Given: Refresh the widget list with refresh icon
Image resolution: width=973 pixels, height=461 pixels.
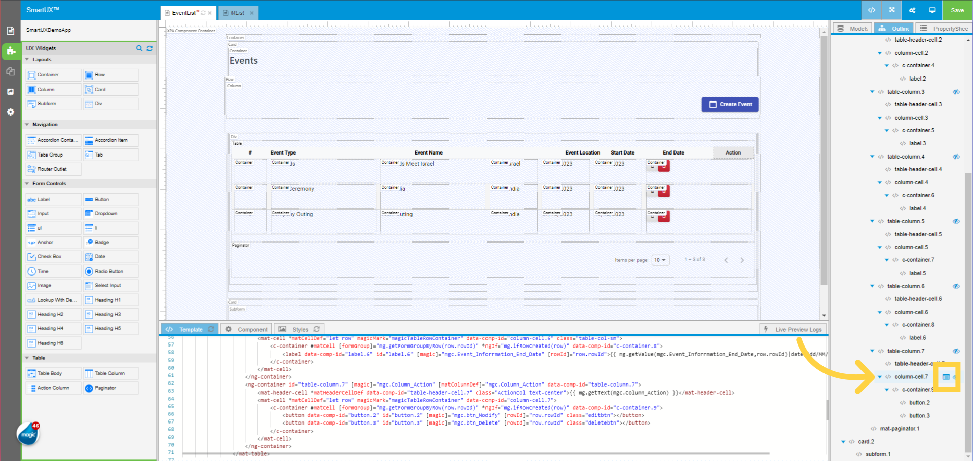Looking at the screenshot, I should (x=149, y=48).
